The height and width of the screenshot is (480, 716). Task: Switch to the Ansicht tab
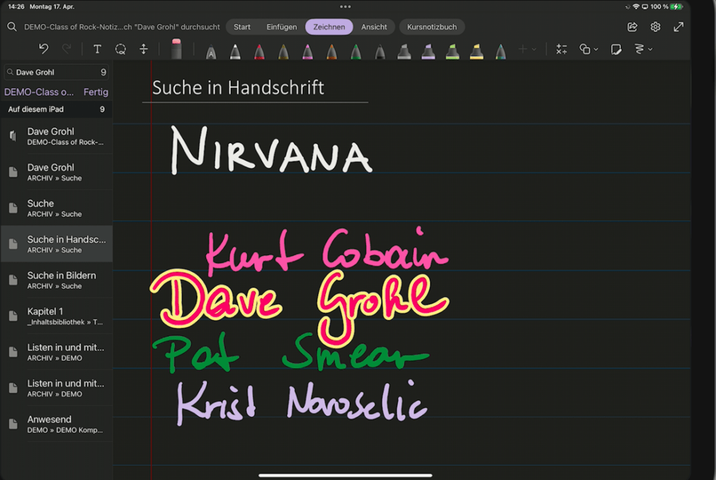[374, 27]
